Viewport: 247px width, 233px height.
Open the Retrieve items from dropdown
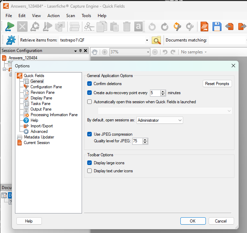click(147, 40)
